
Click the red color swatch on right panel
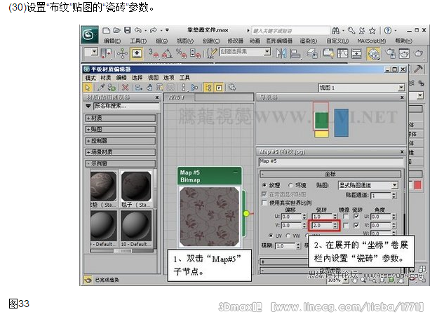pos(419,185)
